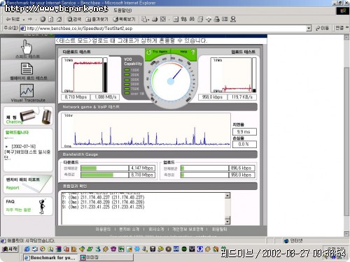Click the 1,088 MB/s download value
The height and width of the screenshot is (262, 350).
click(x=105, y=97)
